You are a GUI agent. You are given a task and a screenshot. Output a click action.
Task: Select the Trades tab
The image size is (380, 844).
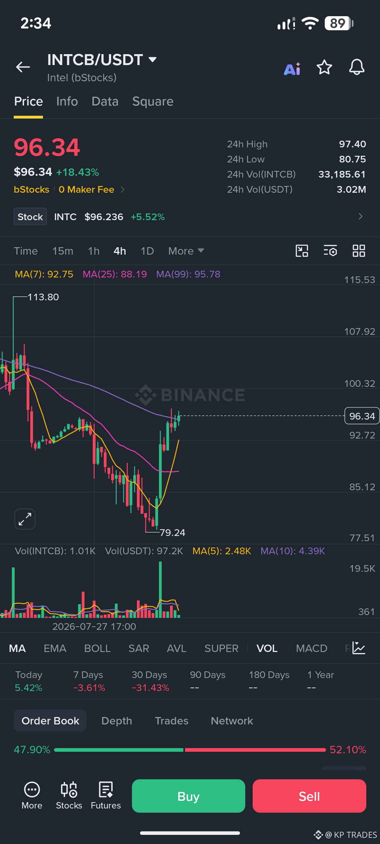[x=172, y=721]
